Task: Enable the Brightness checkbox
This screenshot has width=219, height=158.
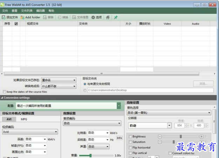Action: click(x=130, y=136)
